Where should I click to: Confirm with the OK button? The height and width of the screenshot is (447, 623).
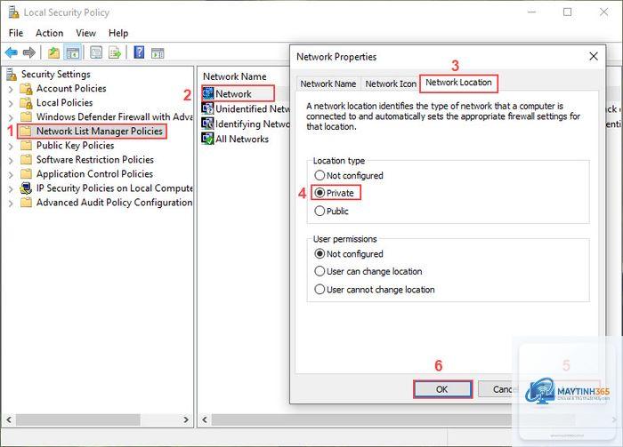click(x=442, y=389)
